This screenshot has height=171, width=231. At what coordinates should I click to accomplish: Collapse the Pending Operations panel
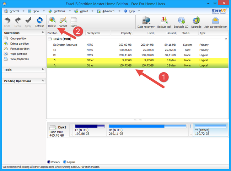pos(43,81)
